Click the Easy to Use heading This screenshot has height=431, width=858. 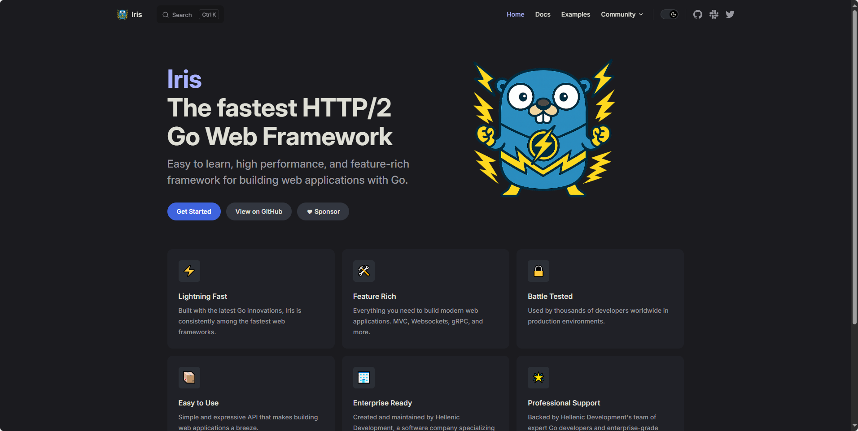(198, 403)
